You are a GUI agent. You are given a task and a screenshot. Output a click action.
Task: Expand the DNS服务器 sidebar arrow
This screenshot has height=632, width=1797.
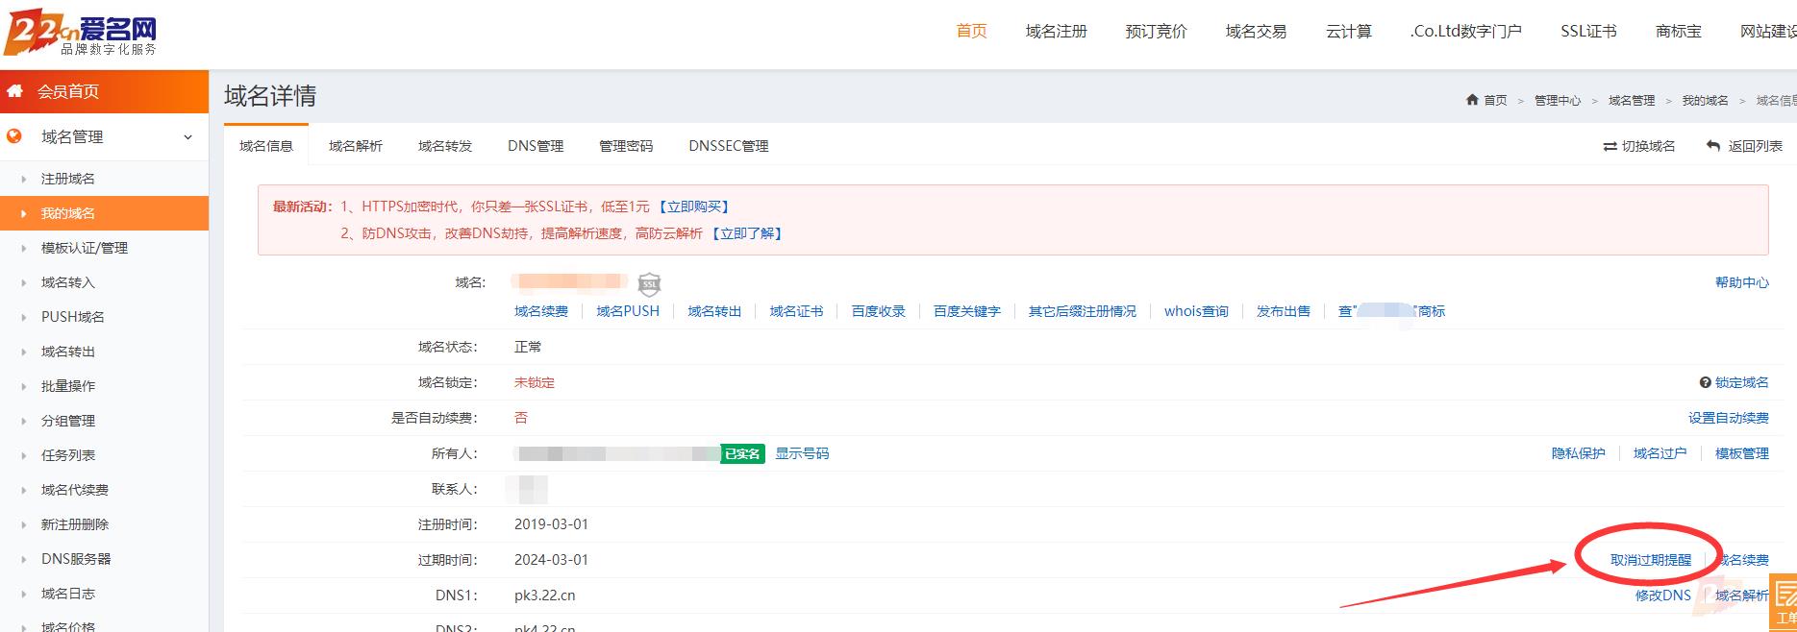(24, 559)
